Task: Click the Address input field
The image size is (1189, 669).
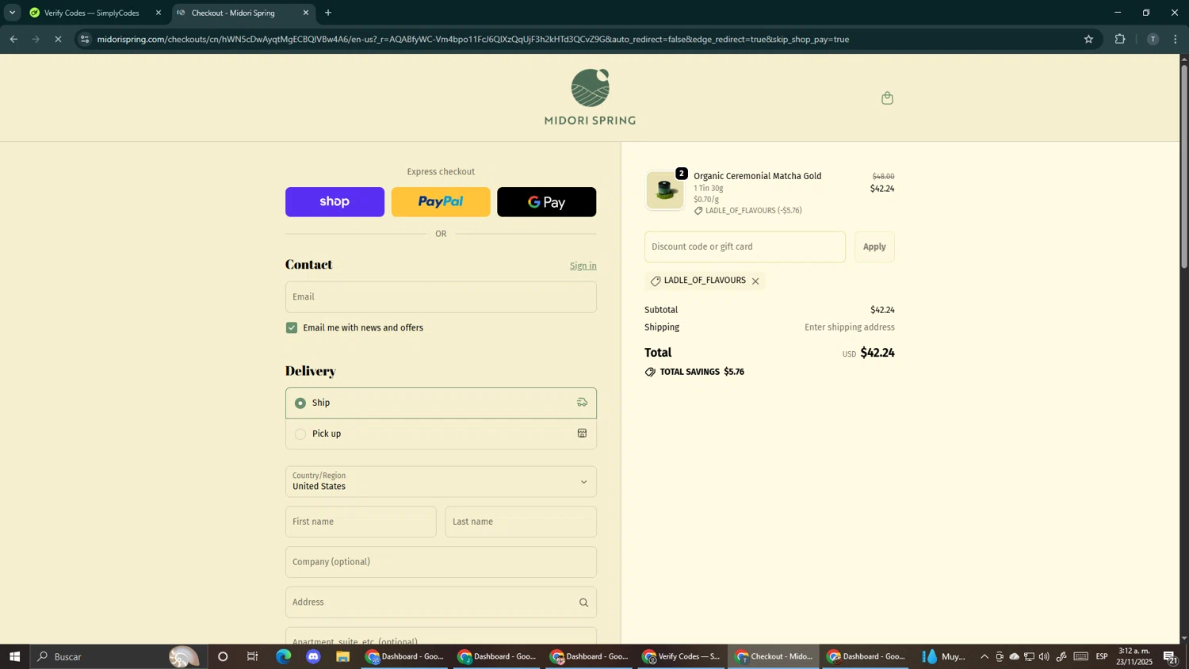Action: (x=441, y=603)
